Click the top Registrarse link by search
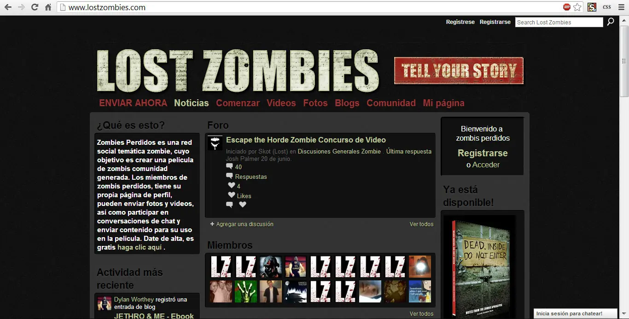 495,22
